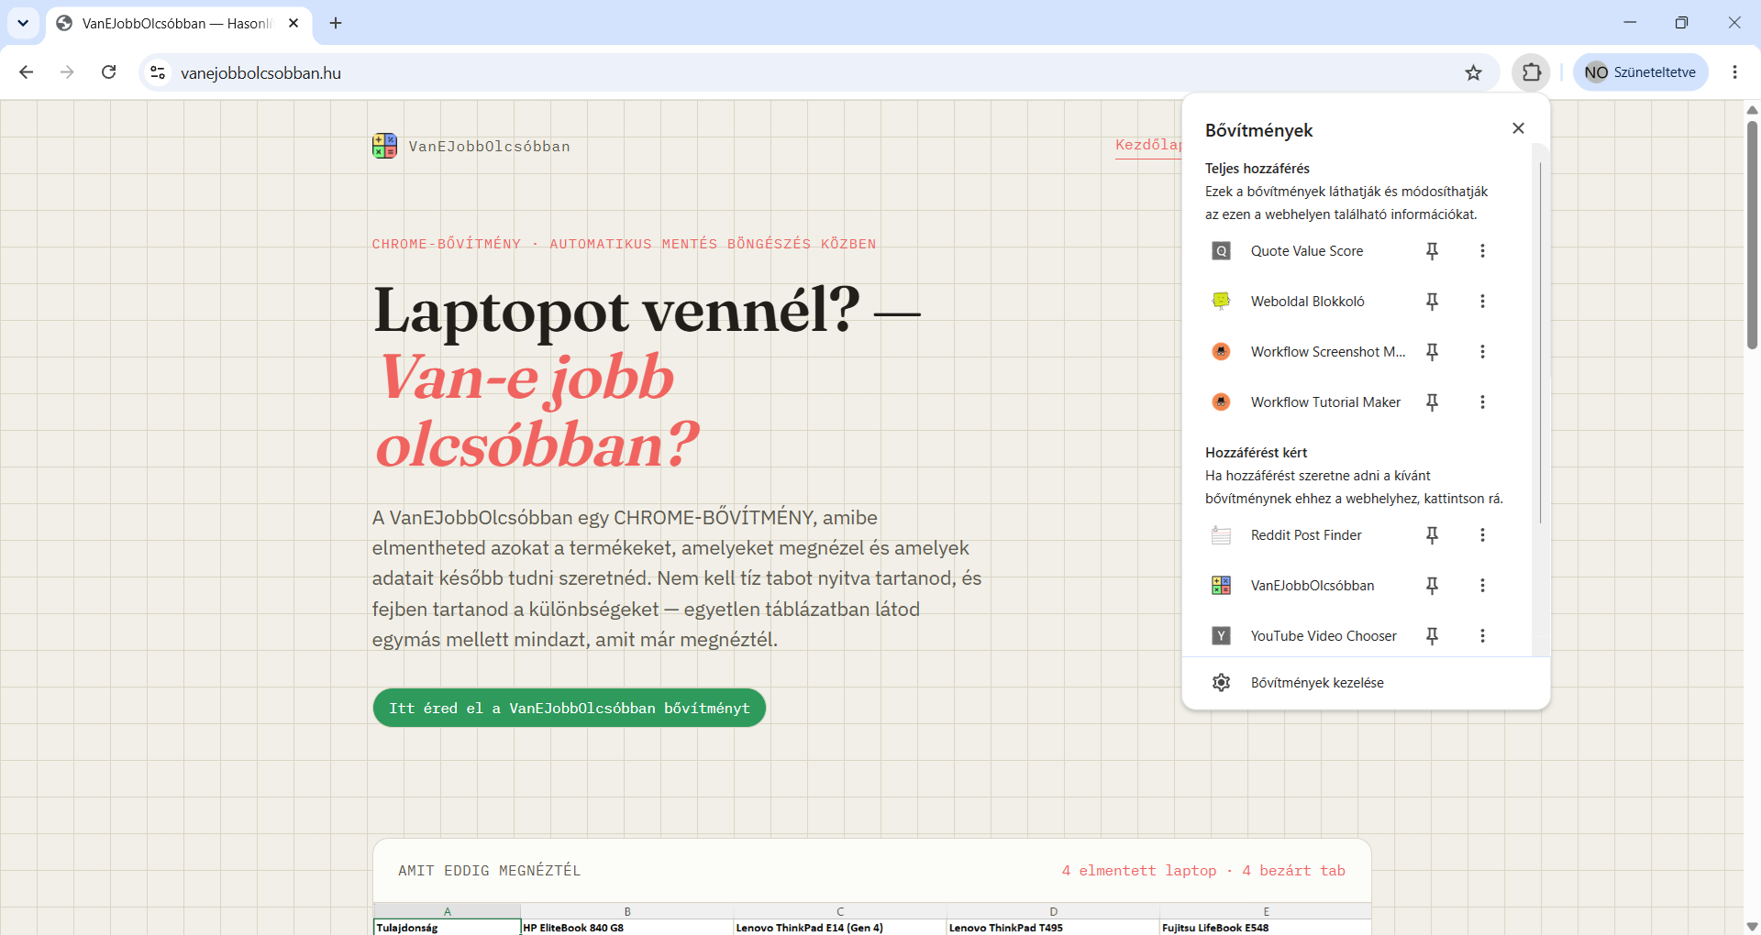Pin the Quote Value Score extension
This screenshot has width=1761, height=935.
click(1432, 251)
